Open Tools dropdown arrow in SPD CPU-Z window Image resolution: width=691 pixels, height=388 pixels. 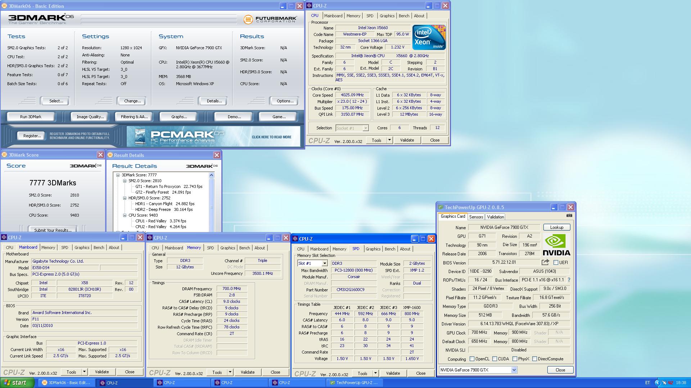tap(375, 373)
